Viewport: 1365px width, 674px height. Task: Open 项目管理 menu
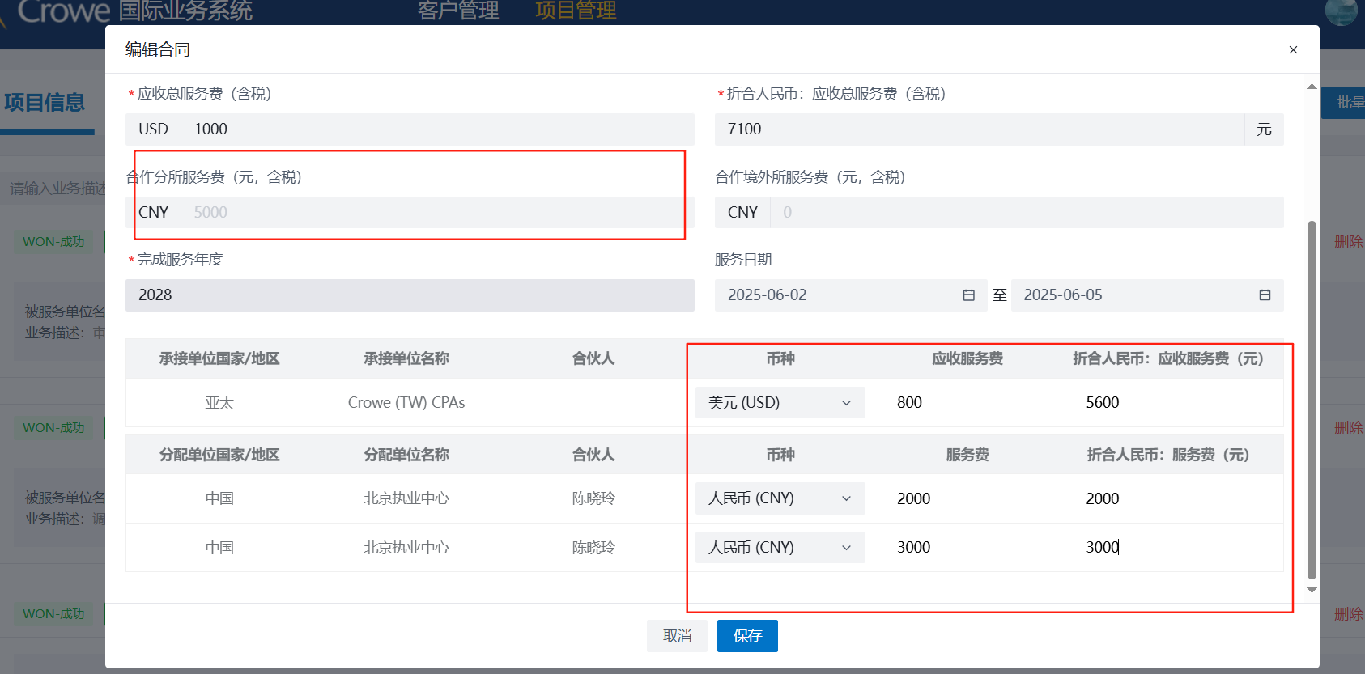coord(576,11)
